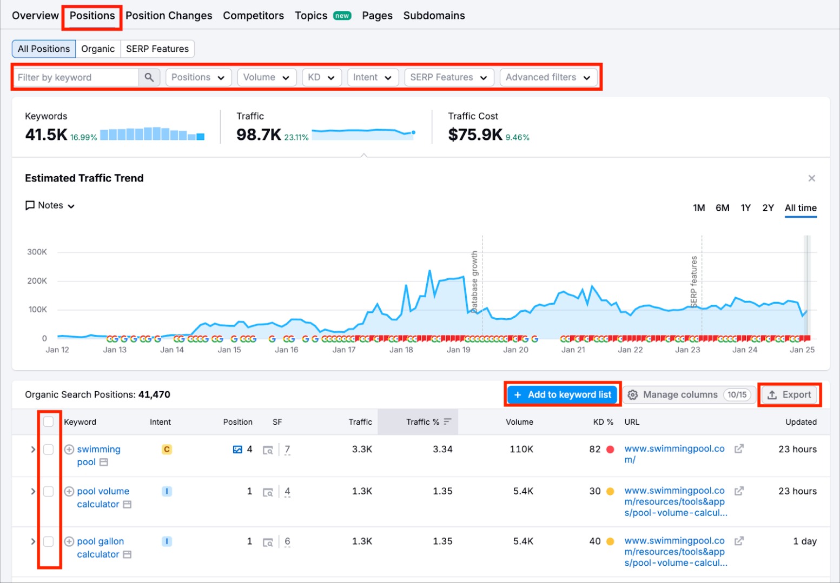
Task: Set chart range to 2Y
Action: [768, 208]
